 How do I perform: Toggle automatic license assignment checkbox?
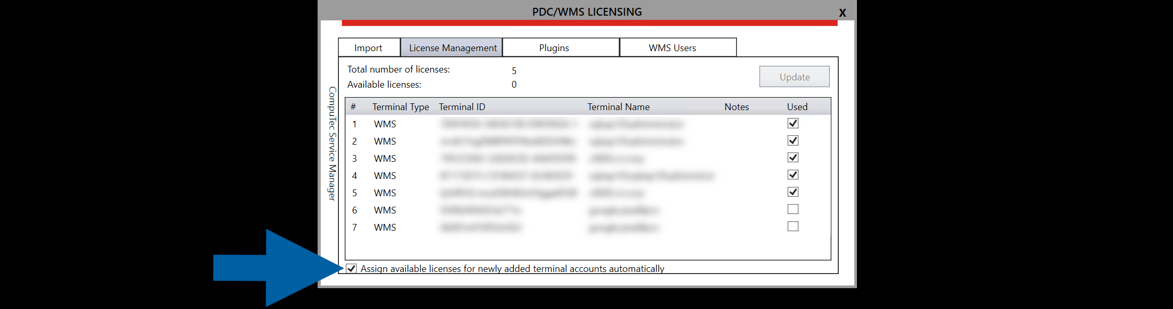[x=352, y=268]
